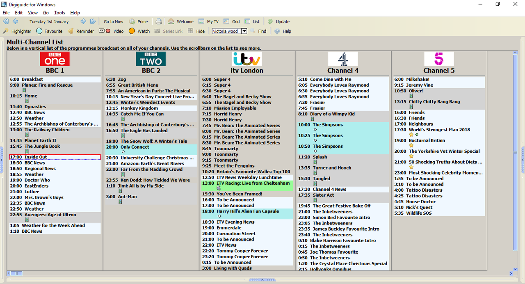Open the View menu

[x=33, y=13]
